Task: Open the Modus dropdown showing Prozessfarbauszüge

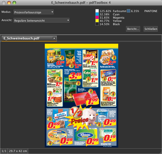Action: pos(34,12)
